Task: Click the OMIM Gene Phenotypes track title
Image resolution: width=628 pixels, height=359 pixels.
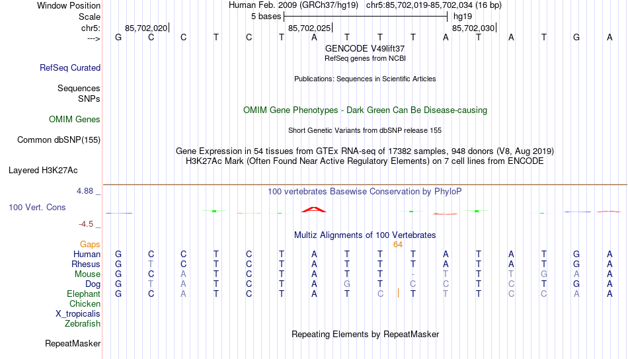Action: pos(366,110)
